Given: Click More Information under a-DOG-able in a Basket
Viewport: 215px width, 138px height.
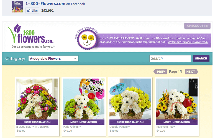Looking at the screenshot, I should pos(37,122).
